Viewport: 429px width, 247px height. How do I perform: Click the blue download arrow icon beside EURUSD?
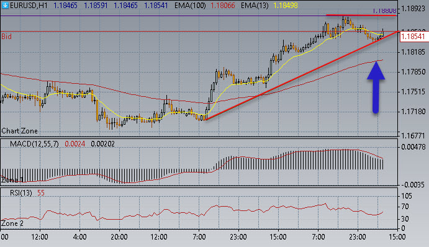[x=5, y=5]
